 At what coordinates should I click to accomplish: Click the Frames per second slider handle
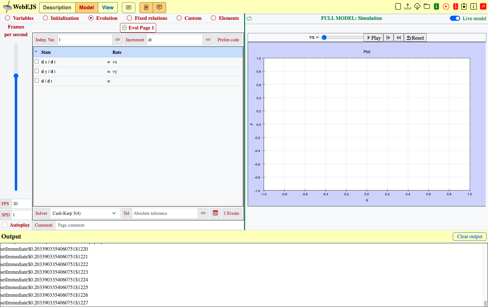pos(16,76)
